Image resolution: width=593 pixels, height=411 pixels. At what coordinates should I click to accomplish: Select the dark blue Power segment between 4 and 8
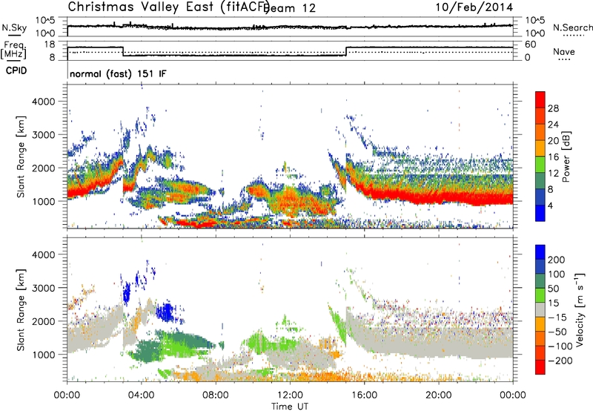tap(540, 197)
